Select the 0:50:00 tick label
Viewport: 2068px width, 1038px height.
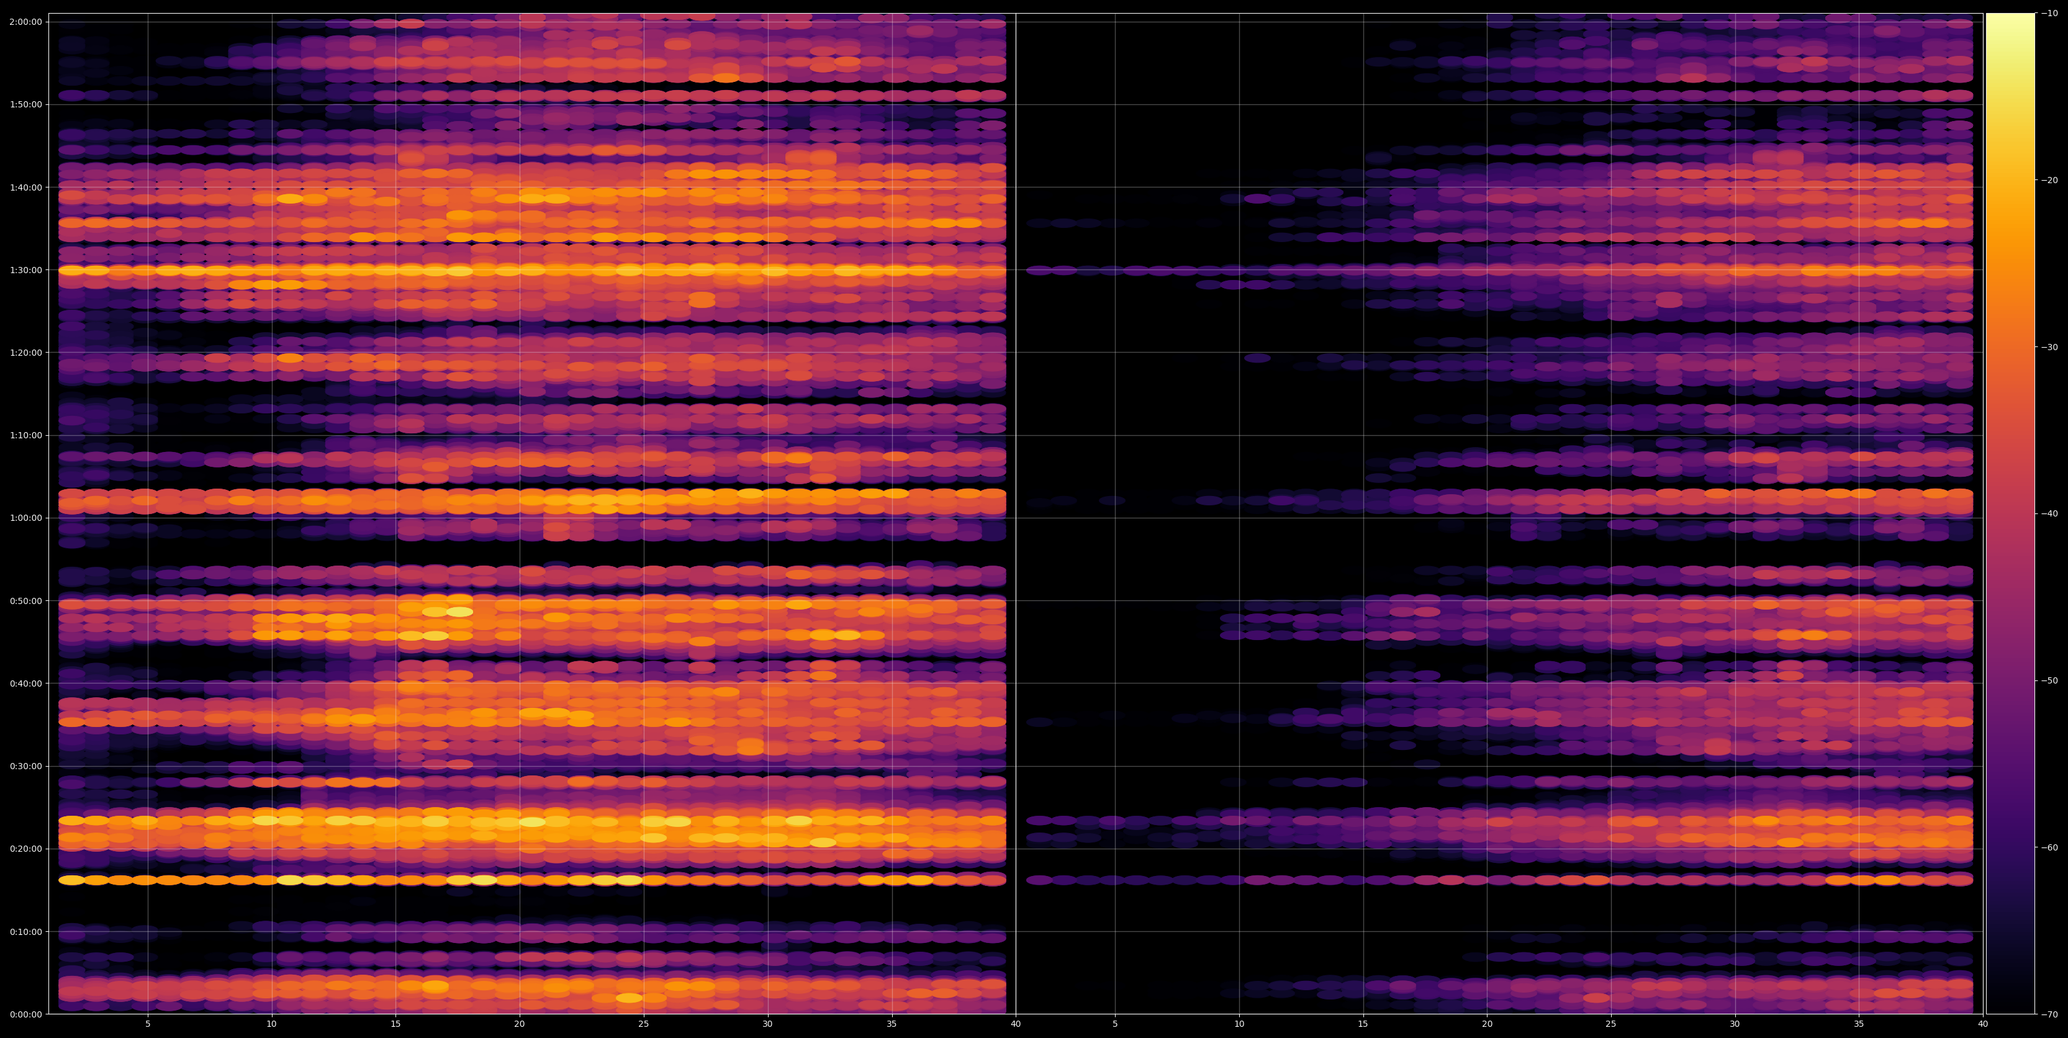click(25, 600)
